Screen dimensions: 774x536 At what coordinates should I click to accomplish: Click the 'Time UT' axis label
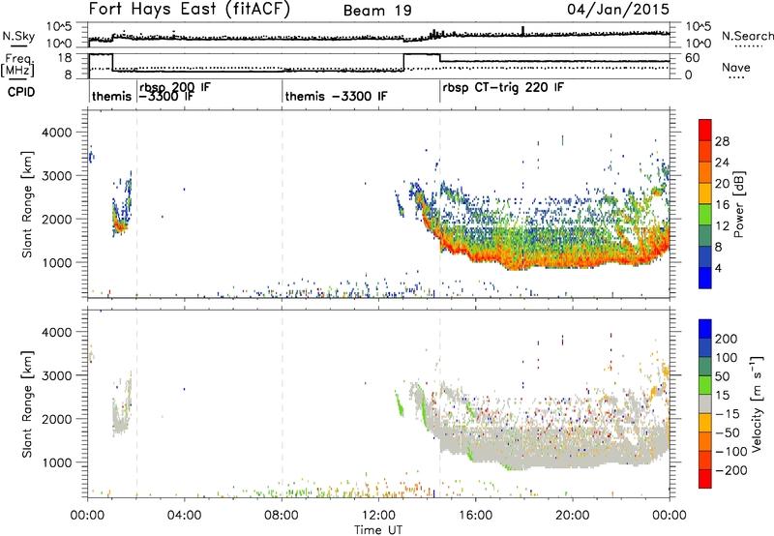coord(378,530)
